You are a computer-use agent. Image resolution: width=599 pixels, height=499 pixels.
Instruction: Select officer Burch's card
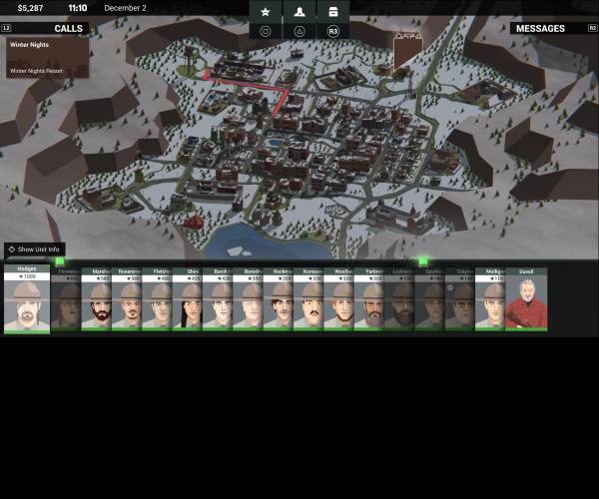(218, 299)
